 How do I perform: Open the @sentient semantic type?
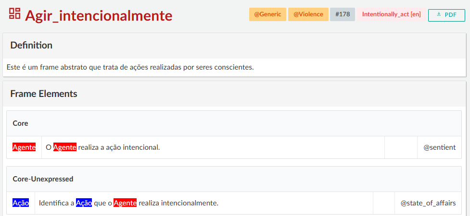[439, 147]
